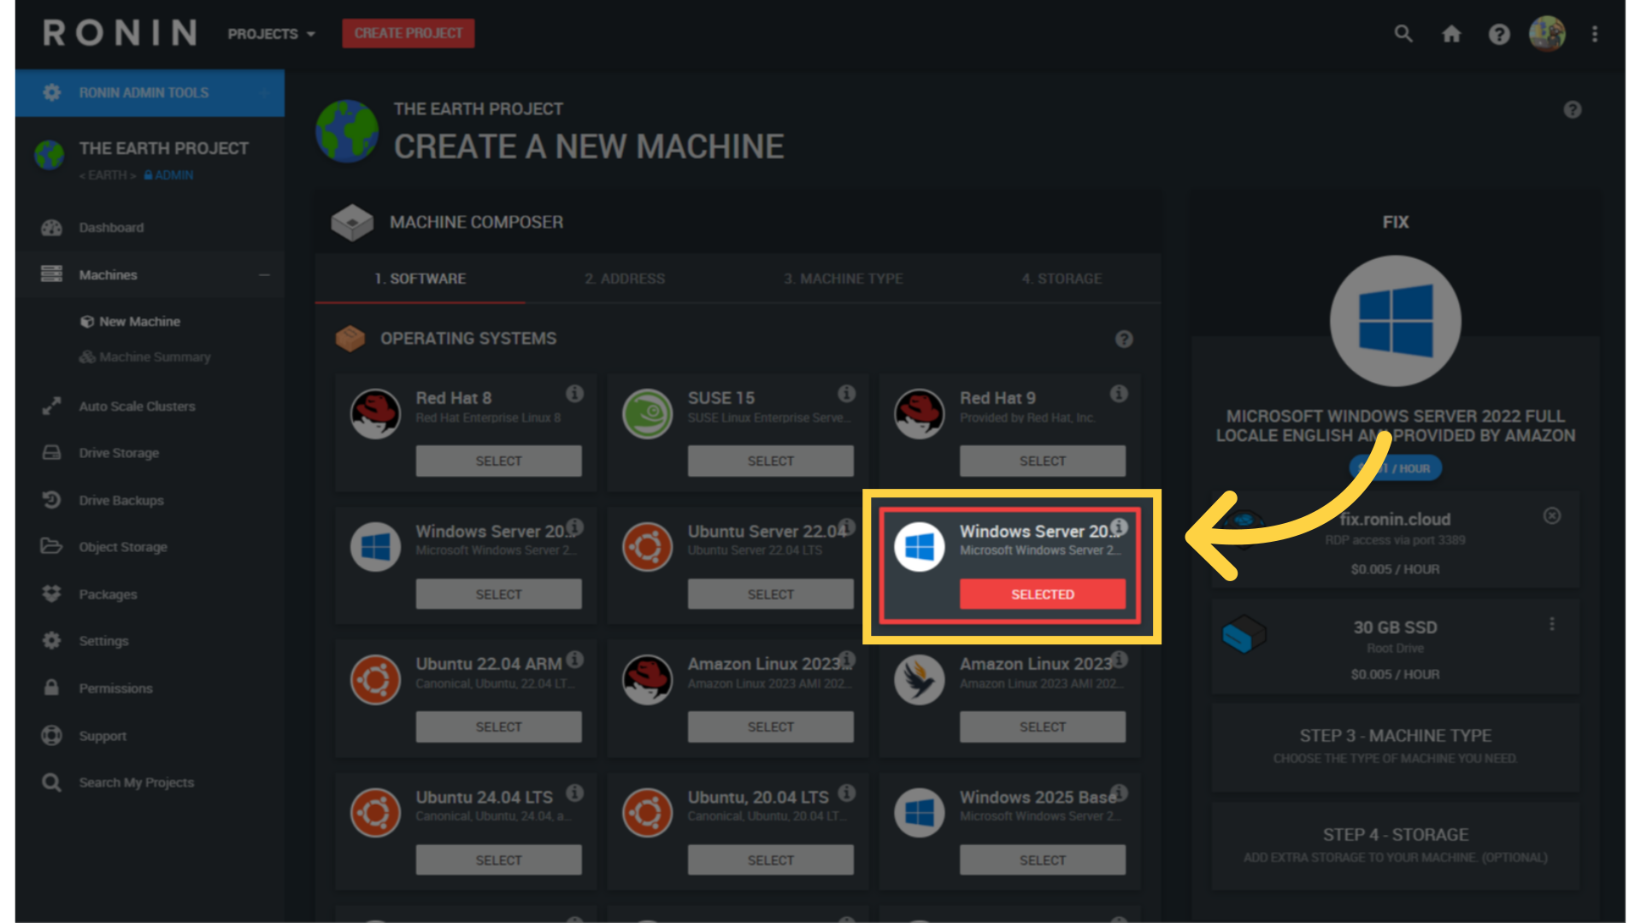Click the 30 GB SSD drive icon
Image resolution: width=1641 pixels, height=923 pixels.
coord(1244,634)
